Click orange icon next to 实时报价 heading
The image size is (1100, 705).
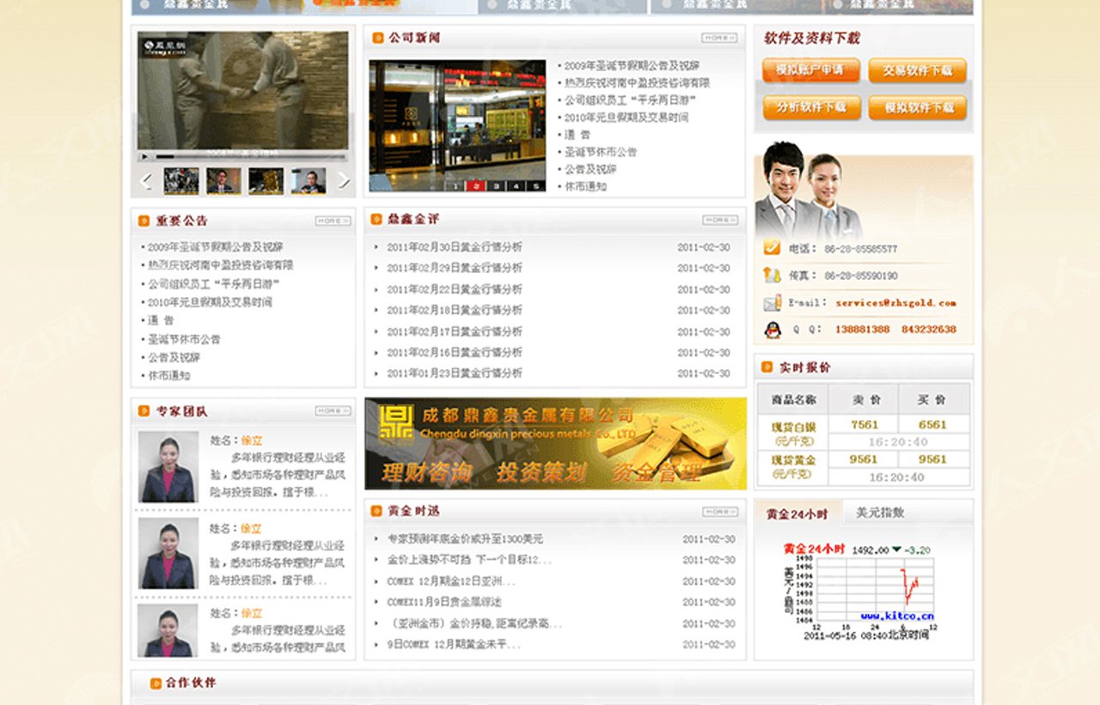[x=767, y=368]
